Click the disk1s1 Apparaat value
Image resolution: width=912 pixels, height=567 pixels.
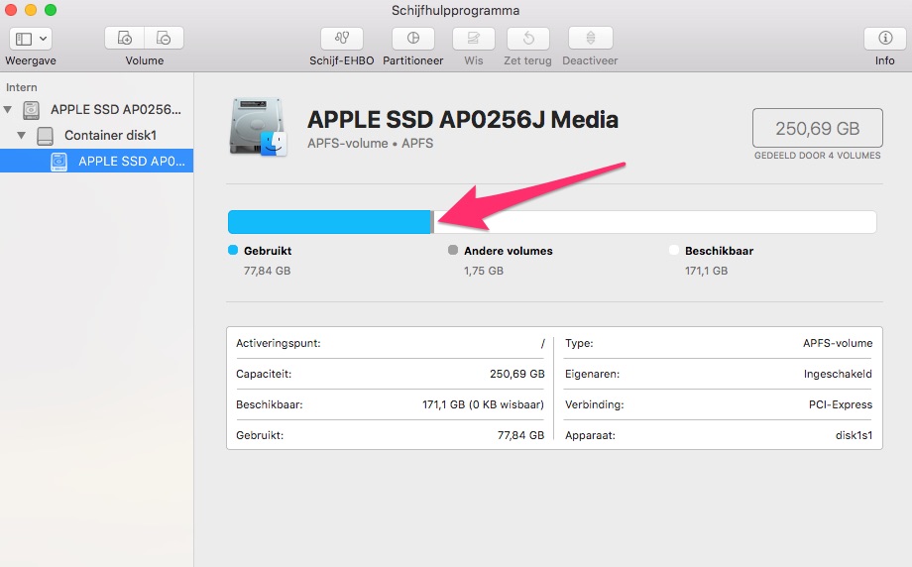854,435
